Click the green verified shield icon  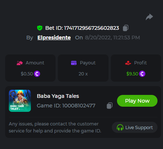[x=40, y=28]
